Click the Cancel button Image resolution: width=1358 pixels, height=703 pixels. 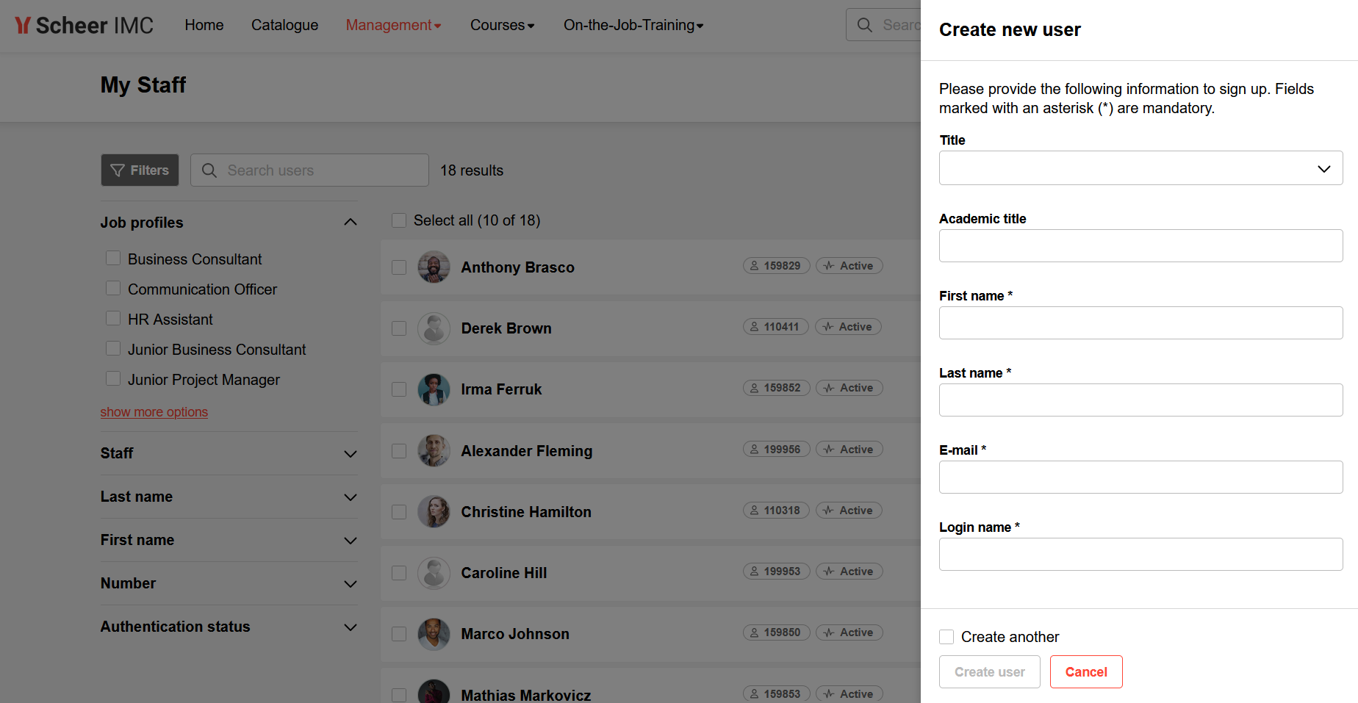pyautogui.click(x=1086, y=672)
